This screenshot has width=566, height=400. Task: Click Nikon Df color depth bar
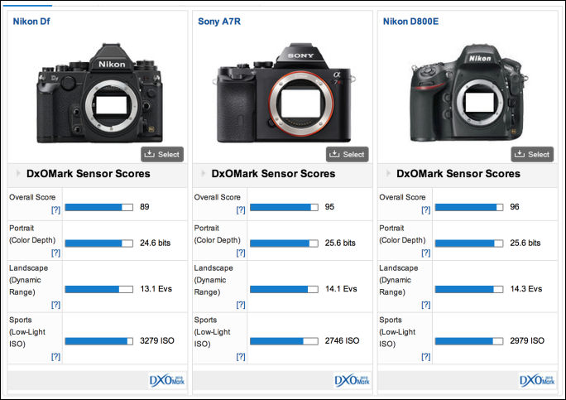(x=99, y=243)
